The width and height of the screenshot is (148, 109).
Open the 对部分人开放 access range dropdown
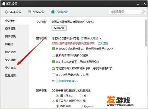pos(92,38)
